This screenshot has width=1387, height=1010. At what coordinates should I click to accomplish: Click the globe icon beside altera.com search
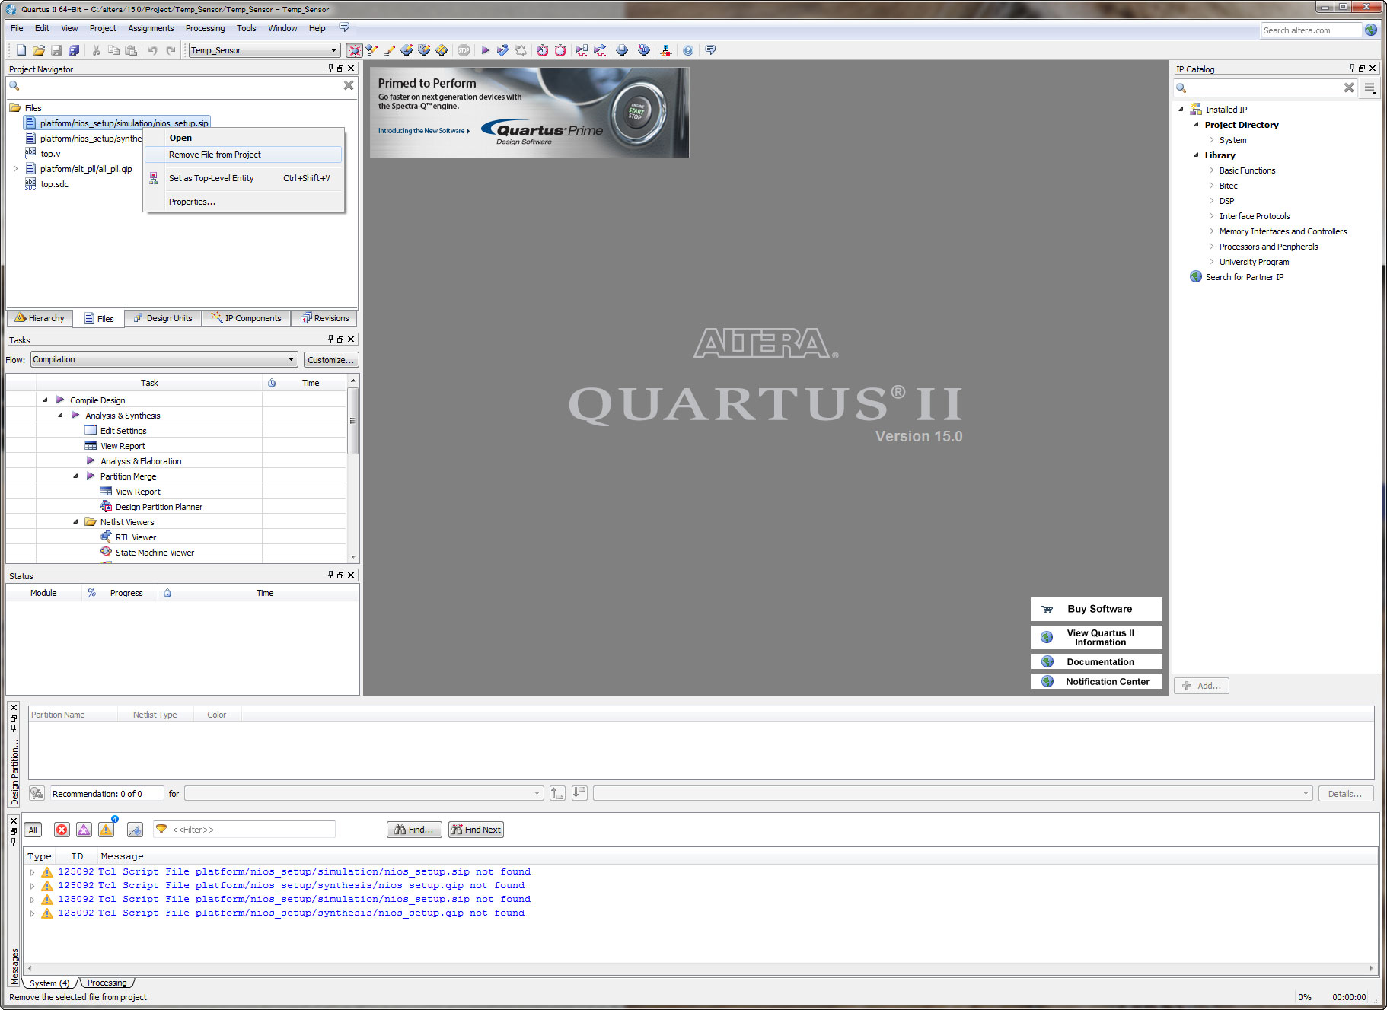tap(1371, 30)
